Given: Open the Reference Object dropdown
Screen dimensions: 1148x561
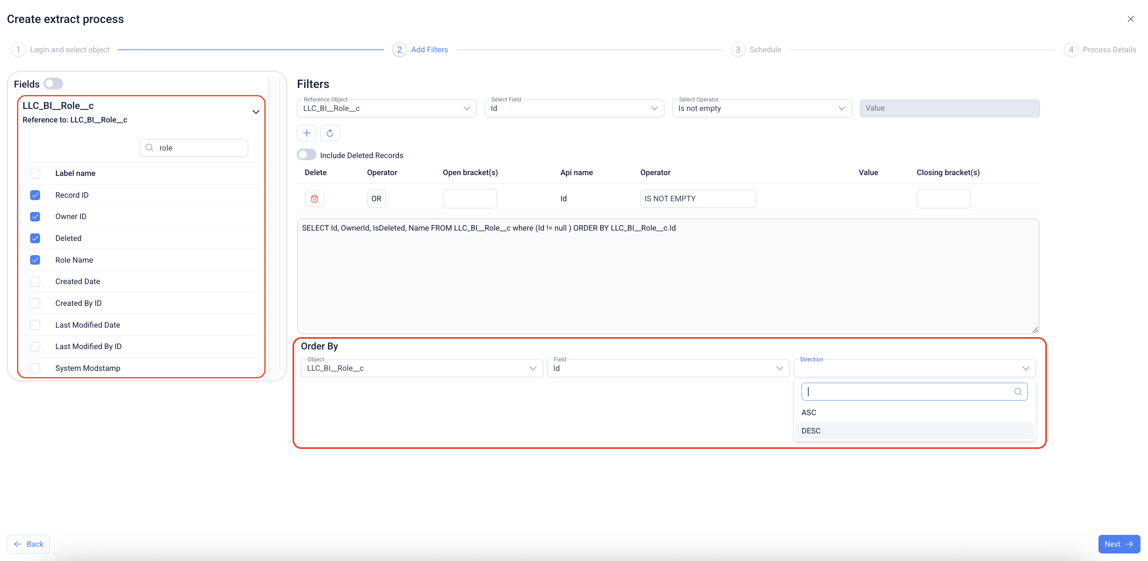Looking at the screenshot, I should pos(386,109).
